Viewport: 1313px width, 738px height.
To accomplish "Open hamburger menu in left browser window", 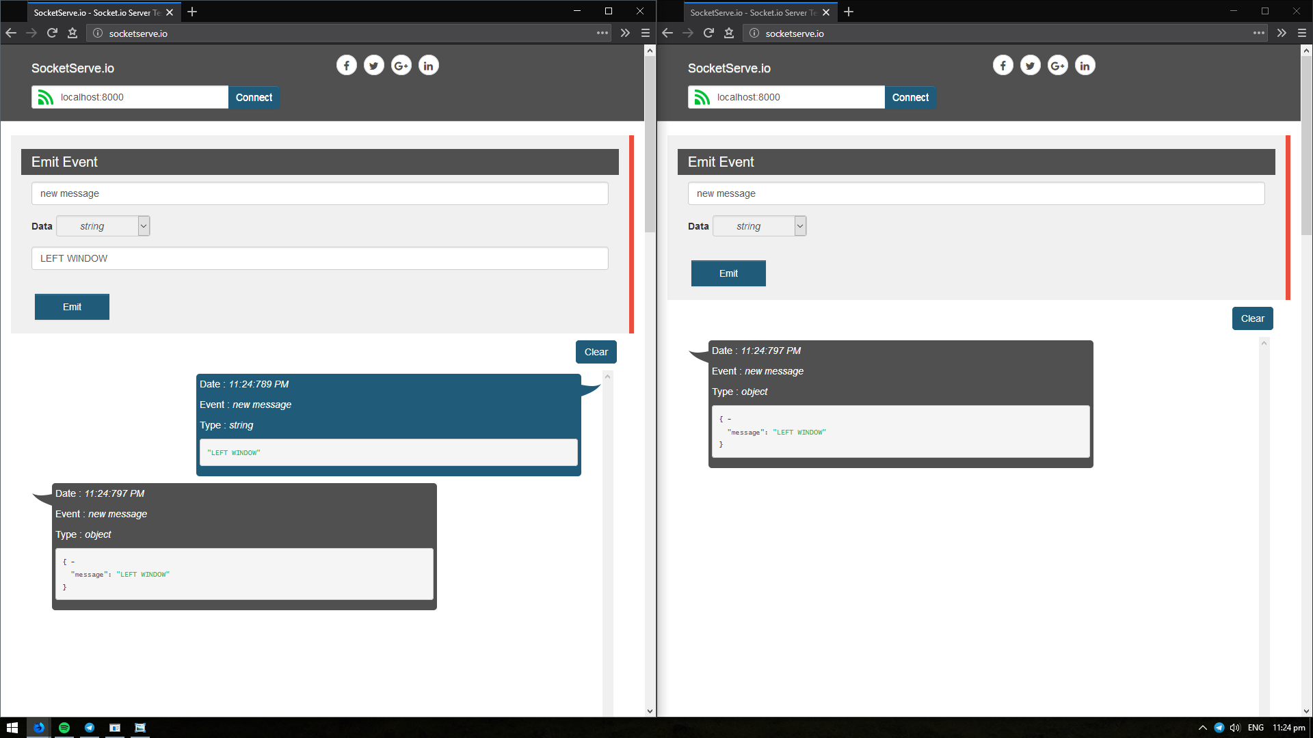I will 646,33.
